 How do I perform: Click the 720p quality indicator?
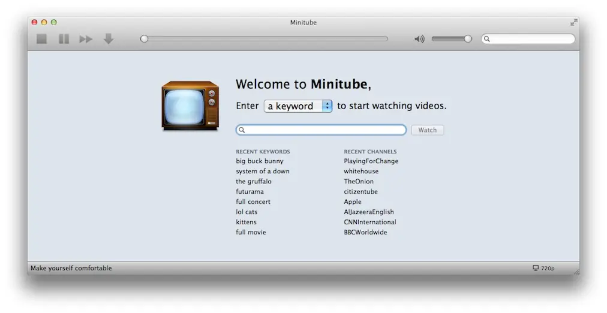[x=548, y=268]
